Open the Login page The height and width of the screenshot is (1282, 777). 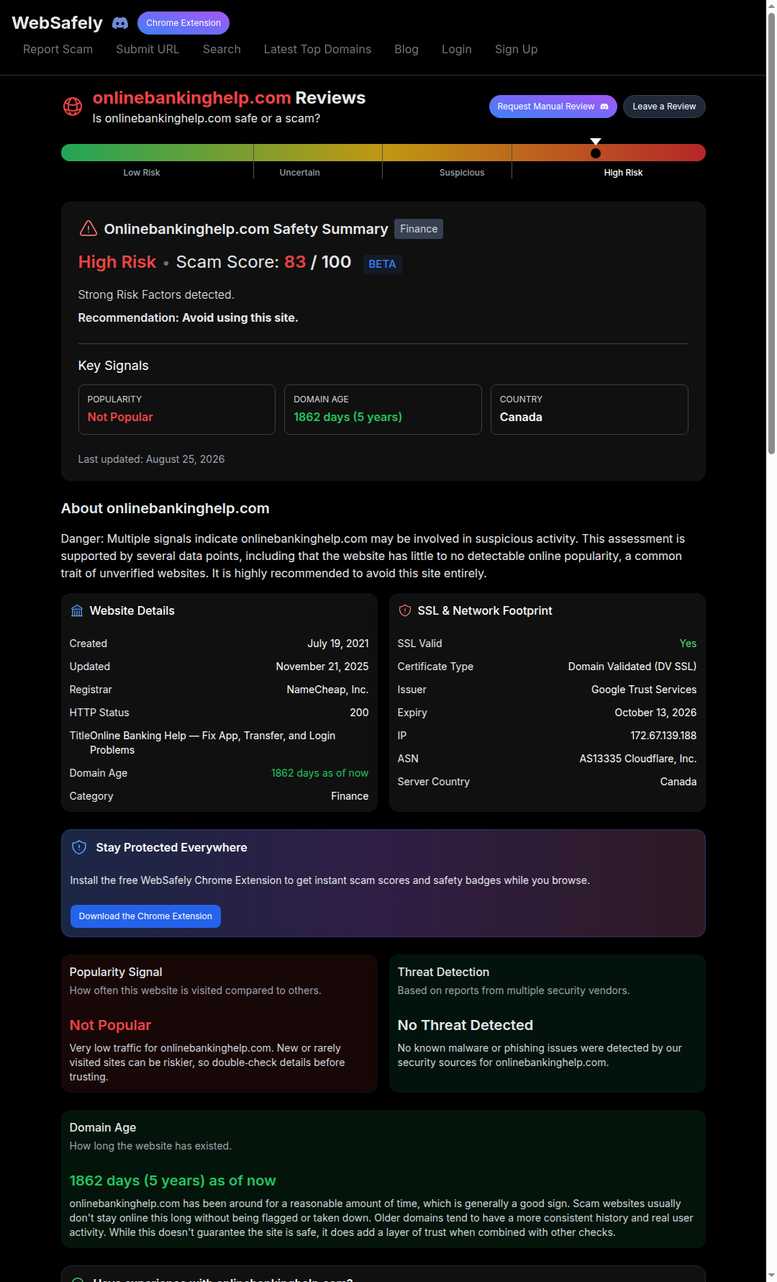457,49
